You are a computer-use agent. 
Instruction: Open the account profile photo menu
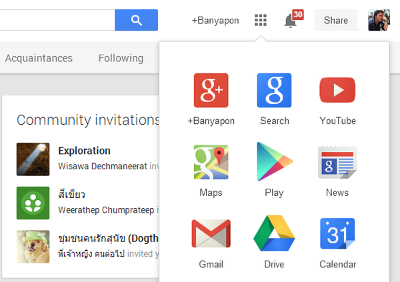point(379,20)
